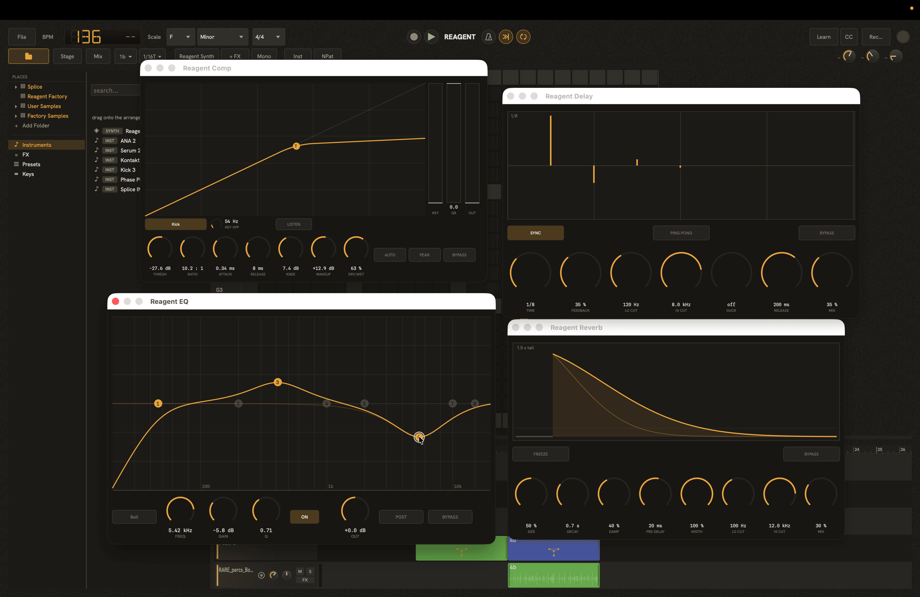Click the volume knob on the RARE_percs track

273,575
